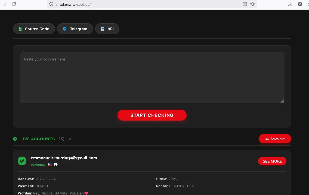Click the START CHECKING button
Screen dimensions: 309x195
(152, 115)
